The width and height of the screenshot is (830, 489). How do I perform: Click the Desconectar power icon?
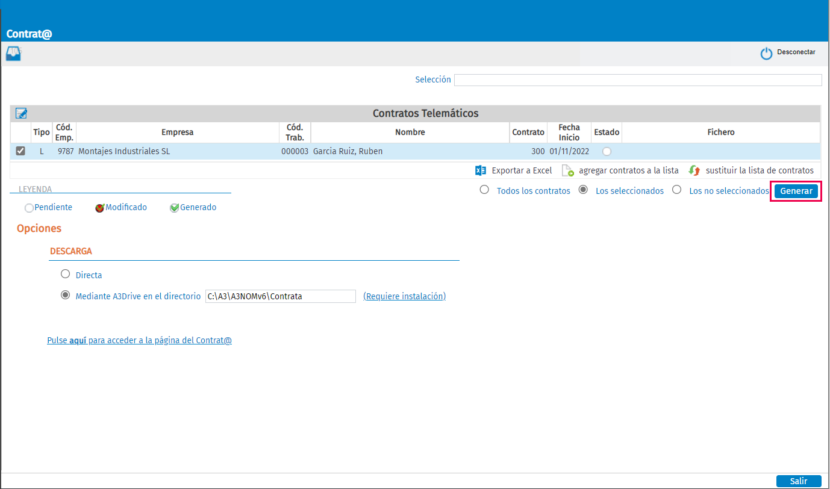766,54
